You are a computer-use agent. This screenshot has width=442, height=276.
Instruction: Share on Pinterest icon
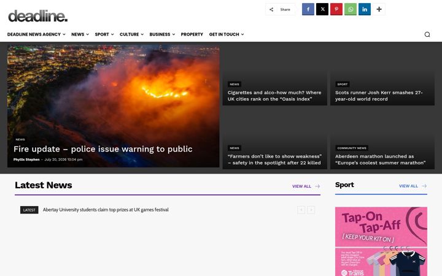pos(336,9)
